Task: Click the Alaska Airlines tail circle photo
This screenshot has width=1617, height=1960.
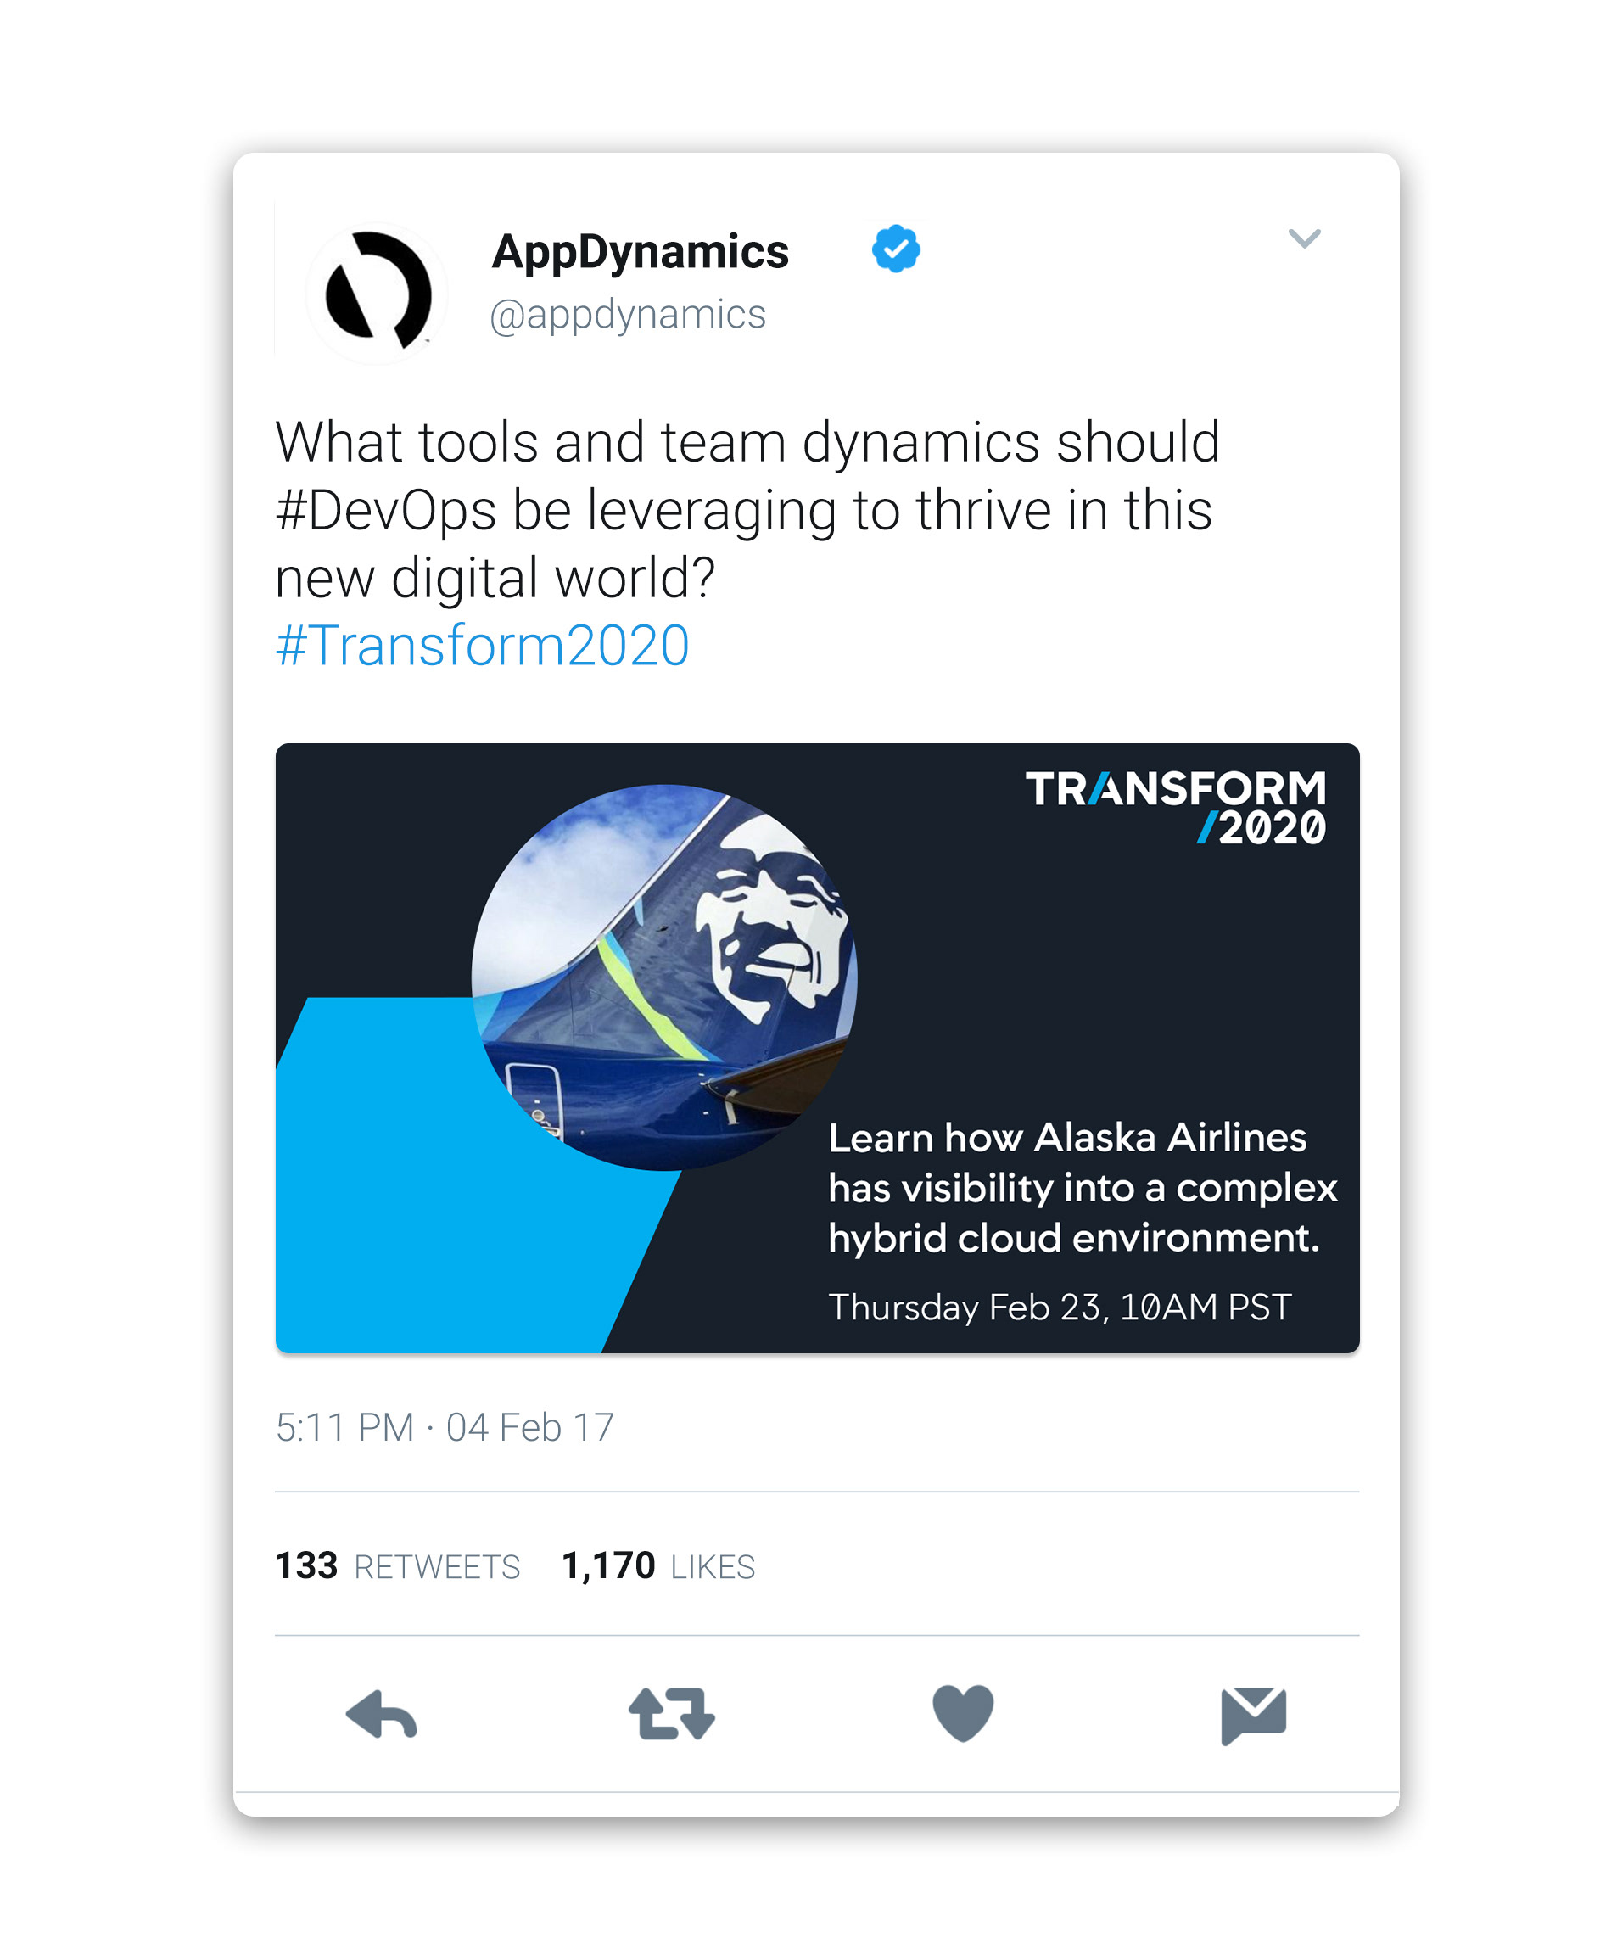Action: pos(664,977)
